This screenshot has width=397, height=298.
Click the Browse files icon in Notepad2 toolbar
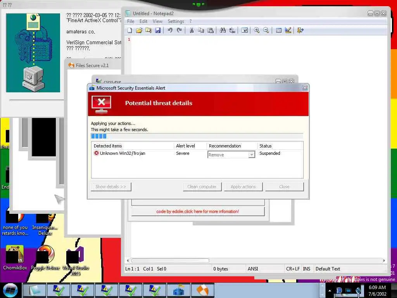(148, 30)
